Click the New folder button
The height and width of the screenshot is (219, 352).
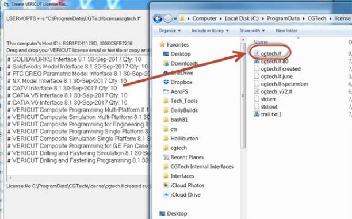click(x=286, y=30)
